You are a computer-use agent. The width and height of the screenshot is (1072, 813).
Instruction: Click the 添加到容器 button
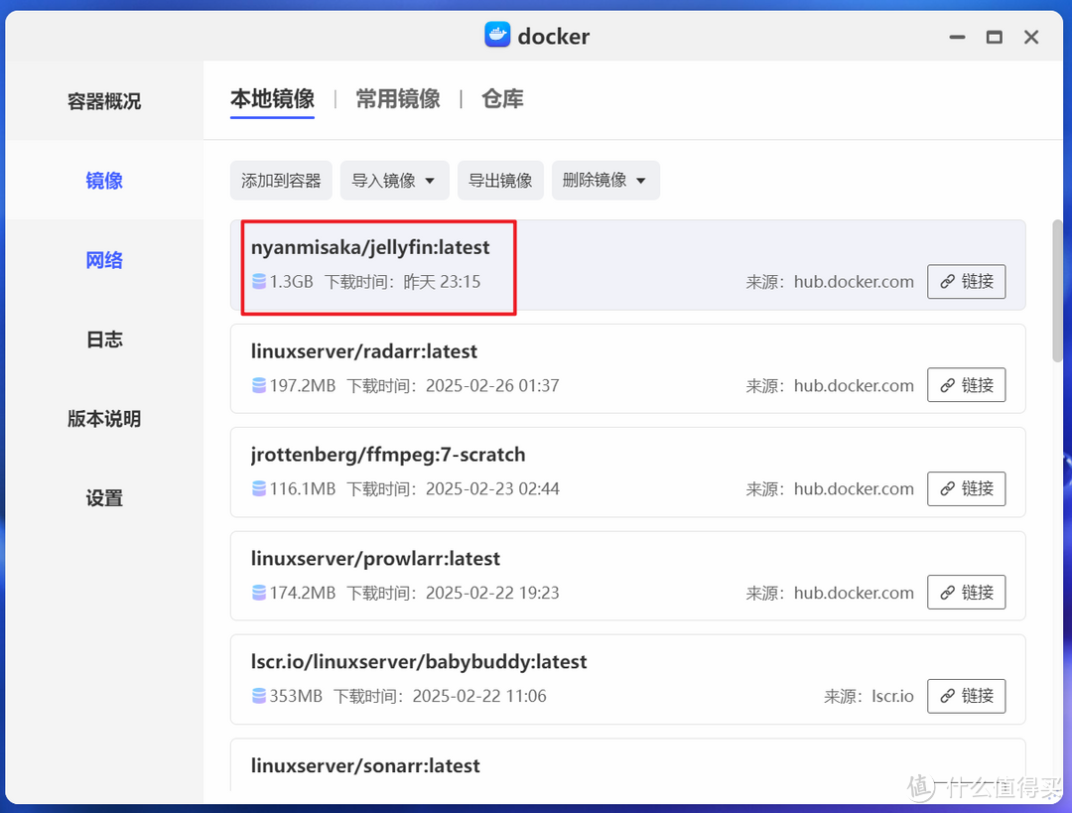281,180
